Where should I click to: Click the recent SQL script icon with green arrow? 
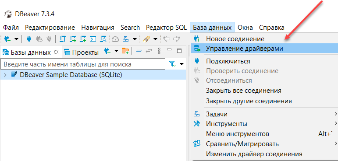coord(73,39)
